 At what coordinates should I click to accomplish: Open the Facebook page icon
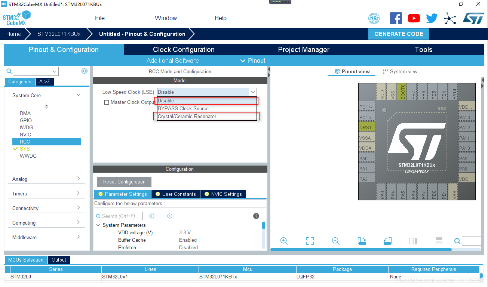coord(396,18)
